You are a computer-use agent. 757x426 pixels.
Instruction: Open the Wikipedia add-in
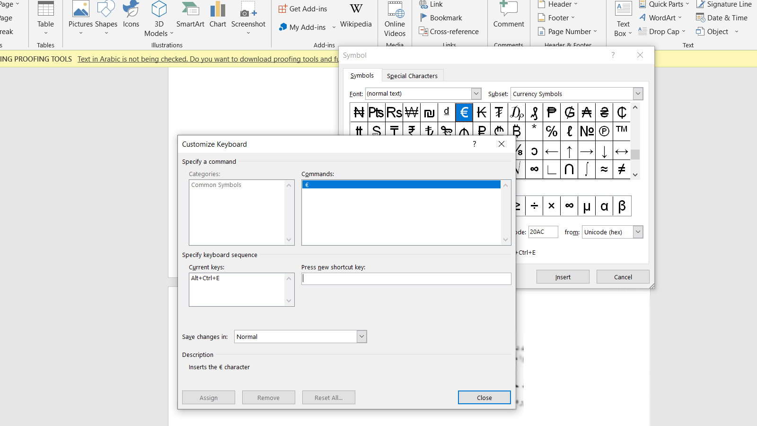[356, 15]
